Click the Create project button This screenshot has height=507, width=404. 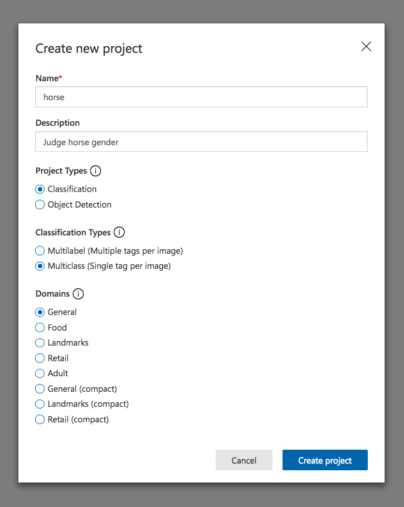(x=325, y=460)
